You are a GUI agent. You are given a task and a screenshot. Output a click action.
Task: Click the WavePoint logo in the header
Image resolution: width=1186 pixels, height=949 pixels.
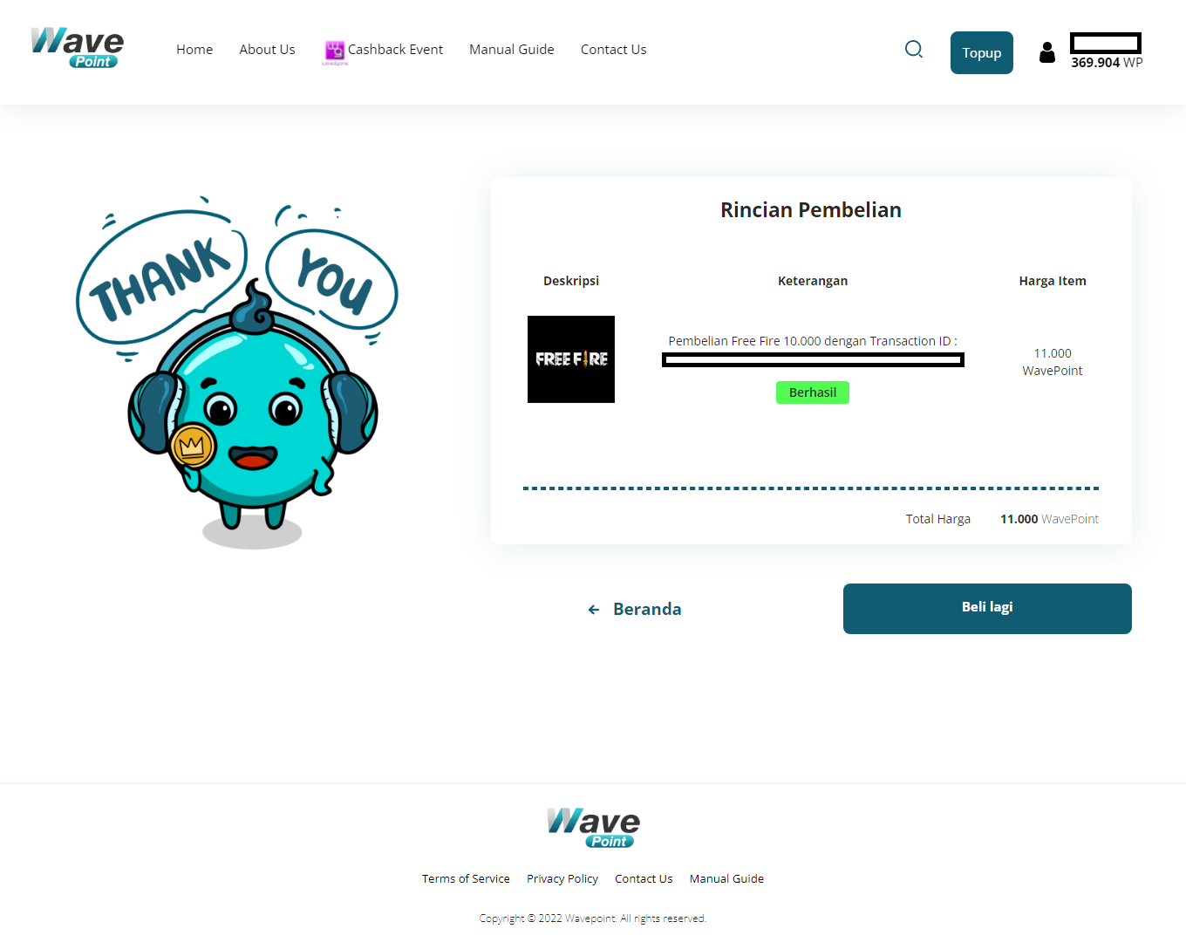click(78, 48)
